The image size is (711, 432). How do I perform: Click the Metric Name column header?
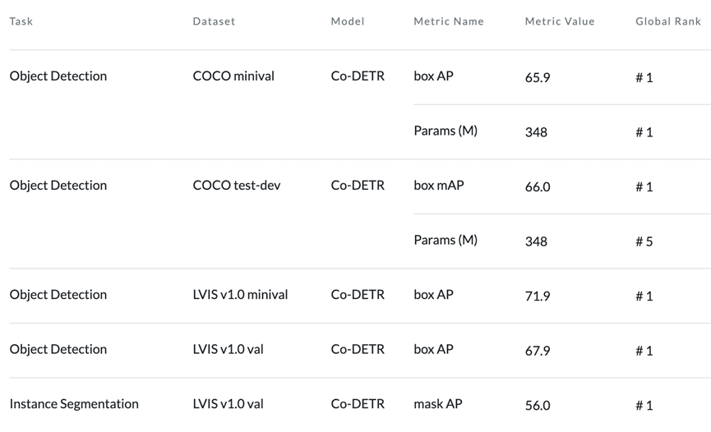[449, 21]
